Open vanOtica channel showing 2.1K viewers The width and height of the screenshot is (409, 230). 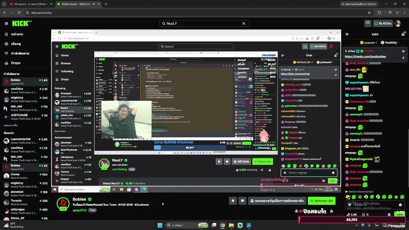(26, 90)
